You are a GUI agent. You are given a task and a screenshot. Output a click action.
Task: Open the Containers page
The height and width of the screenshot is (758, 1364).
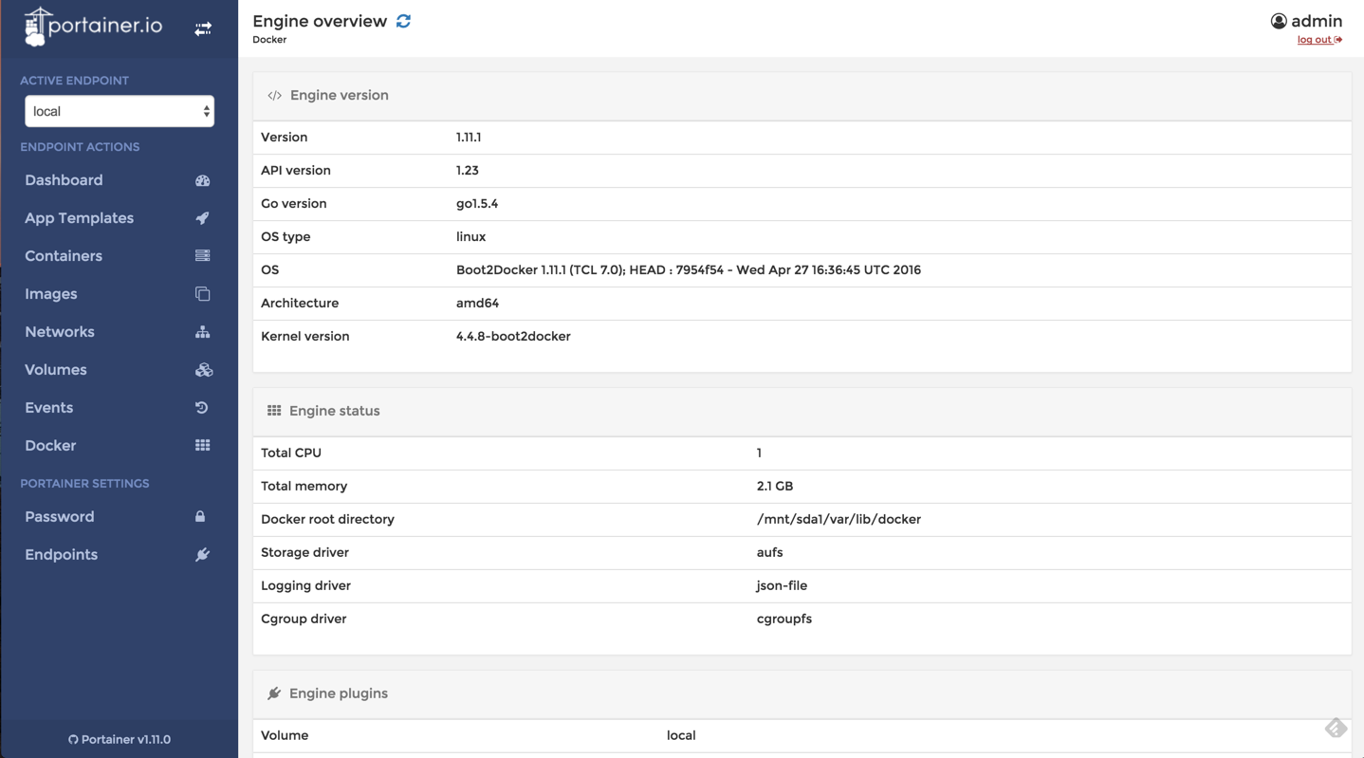coord(64,256)
